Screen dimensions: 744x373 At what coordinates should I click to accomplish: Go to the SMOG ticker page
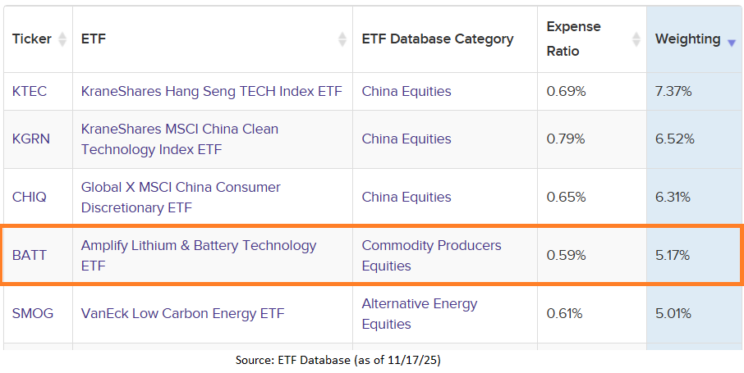pos(31,313)
